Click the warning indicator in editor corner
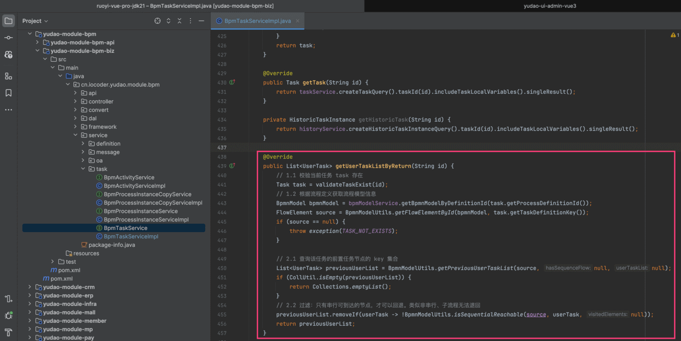 point(674,35)
